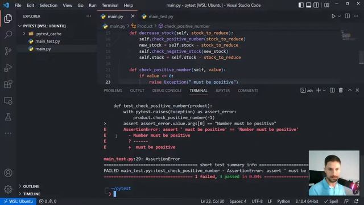Change indentation via Spaces: 4
Image resolution: width=364 pixels, height=205 pixels.
pos(238,201)
